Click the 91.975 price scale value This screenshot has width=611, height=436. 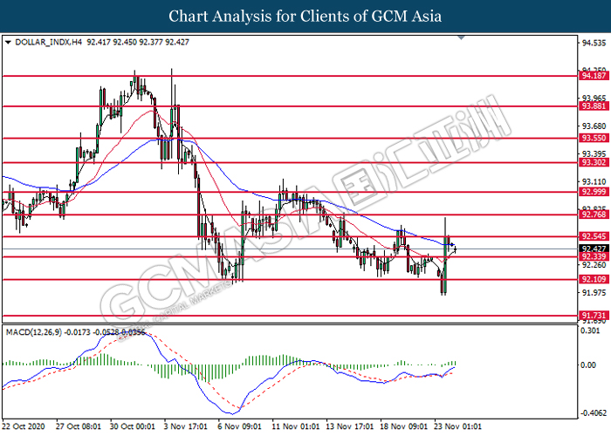(x=594, y=293)
